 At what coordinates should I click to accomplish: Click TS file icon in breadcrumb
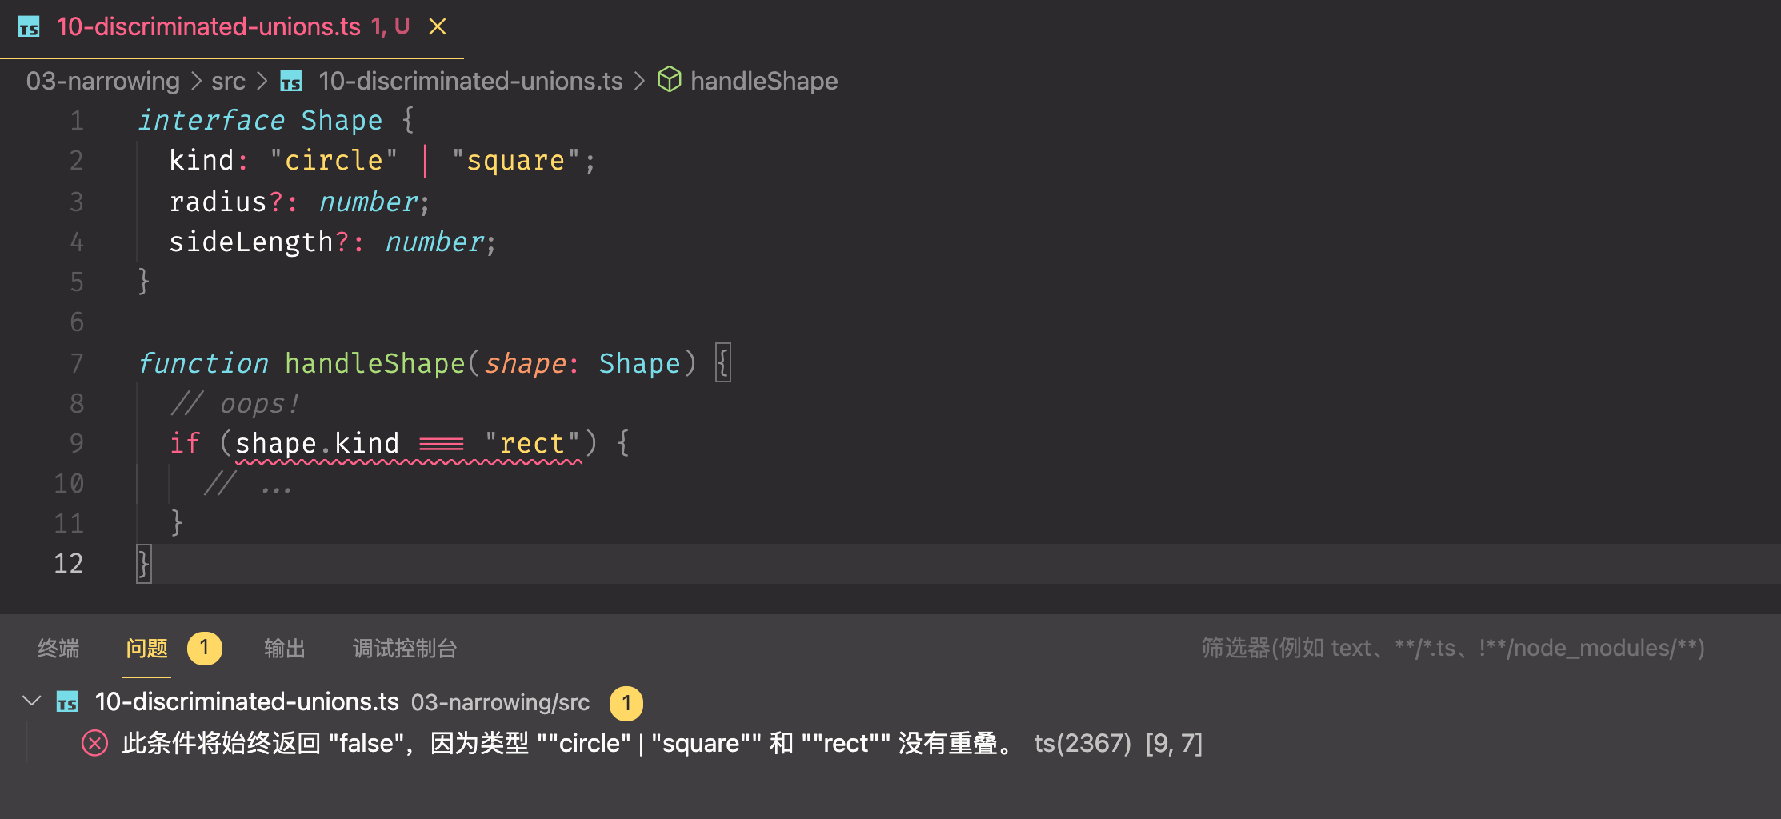click(x=291, y=81)
